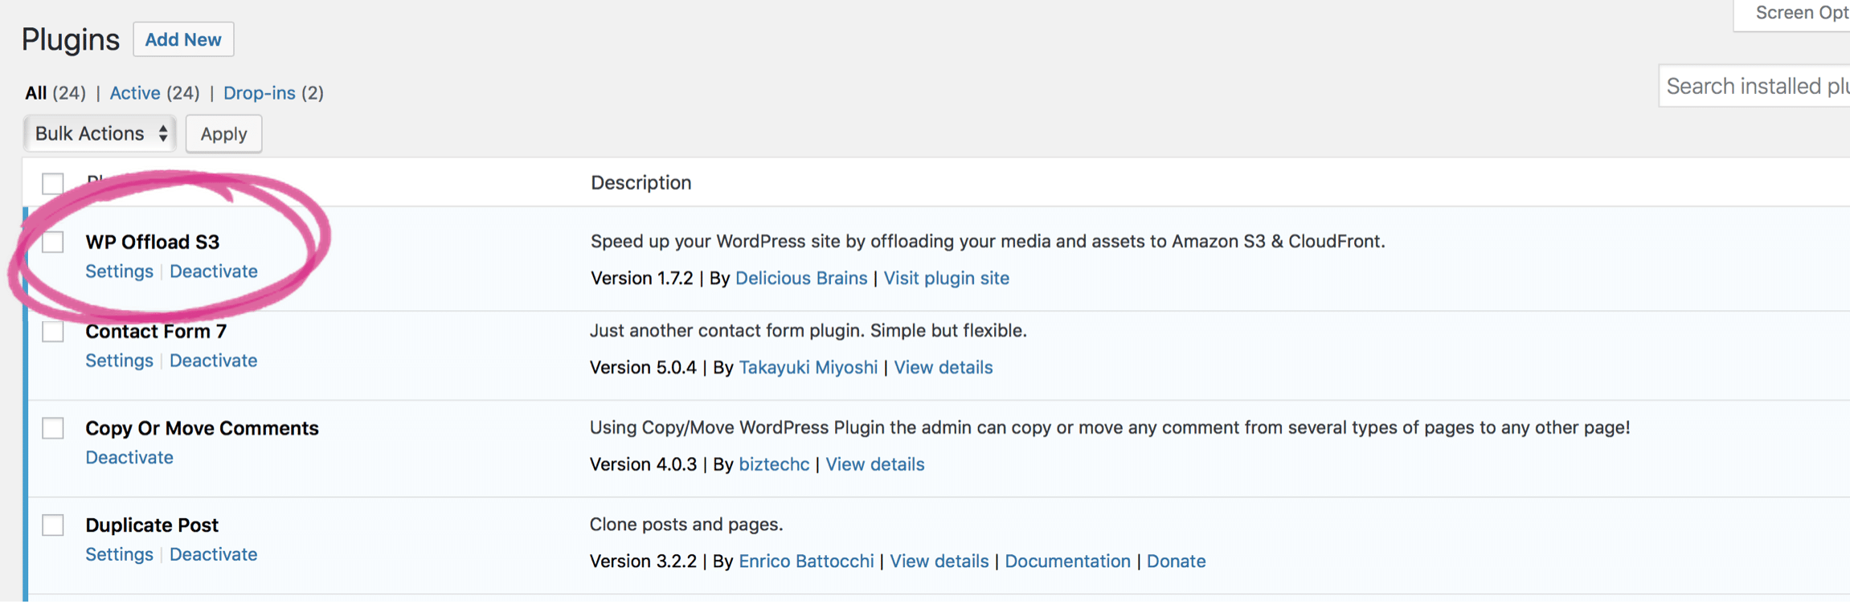
Task: Click the Copy Or Move Comments name
Action: click(203, 428)
